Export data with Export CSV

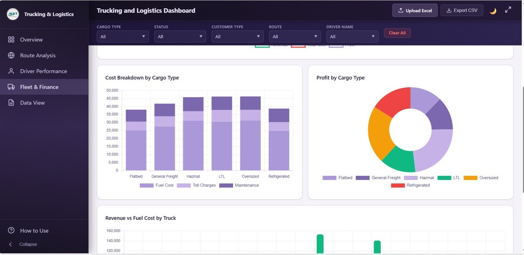pos(462,10)
